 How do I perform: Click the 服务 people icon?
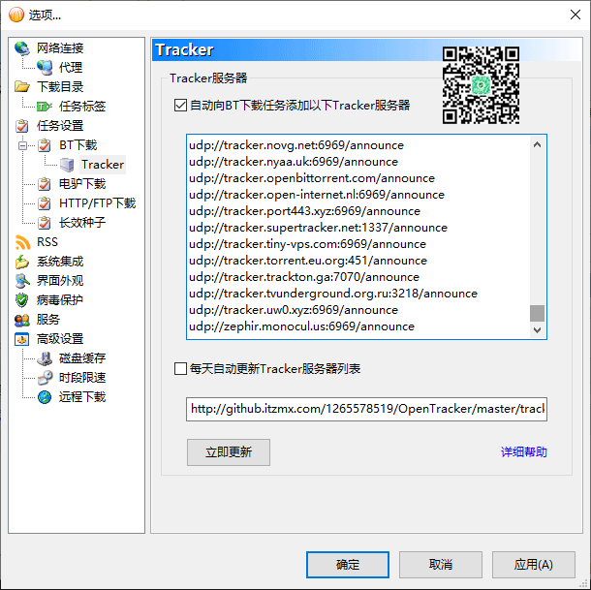click(22, 320)
